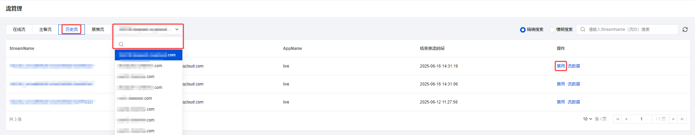Viewport: 695px width, 135px height.
Task: Click the magnifier icon in StreamName search
Action: point(583,30)
